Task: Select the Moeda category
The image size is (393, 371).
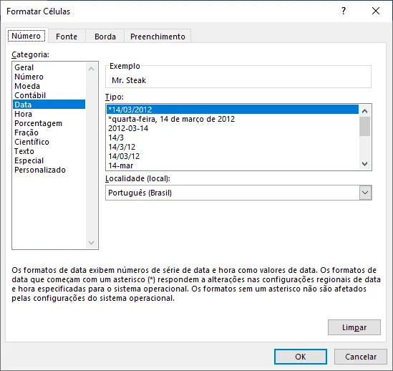Action: coord(27,86)
